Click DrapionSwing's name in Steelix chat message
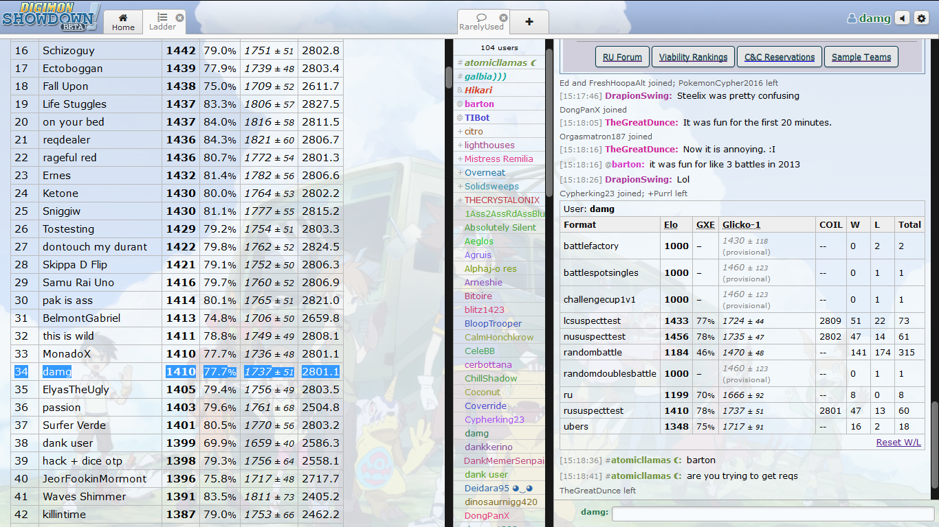 pyautogui.click(x=638, y=96)
